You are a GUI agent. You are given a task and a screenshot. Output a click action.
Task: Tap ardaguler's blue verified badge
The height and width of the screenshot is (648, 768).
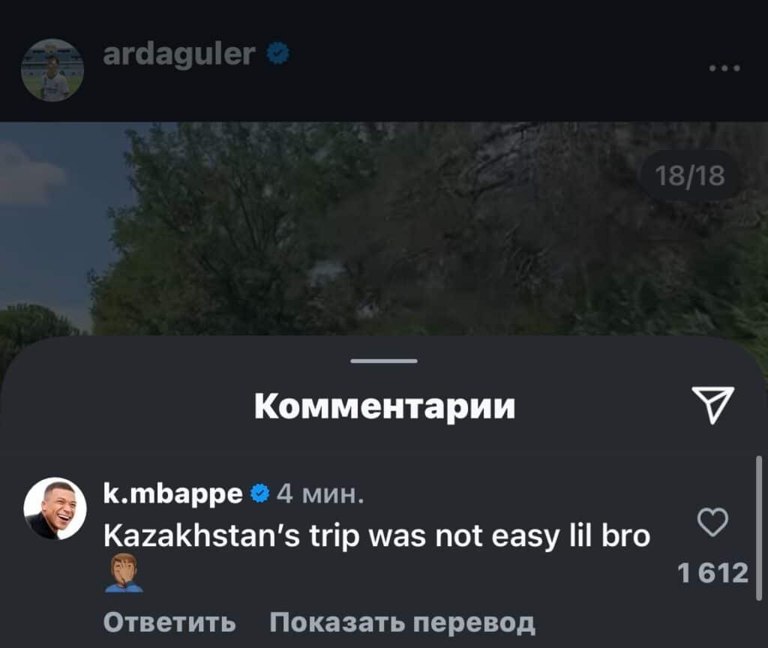click(278, 53)
